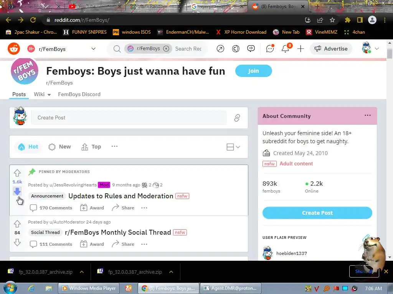The image size is (393, 294).
Task: Open the Updates to Rules and Moderation post title
Action: 121,196
